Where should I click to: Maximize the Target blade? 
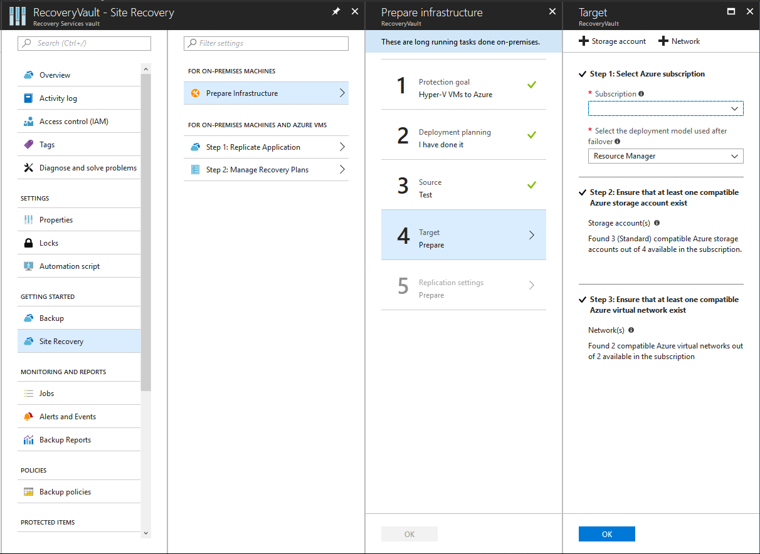tap(731, 11)
